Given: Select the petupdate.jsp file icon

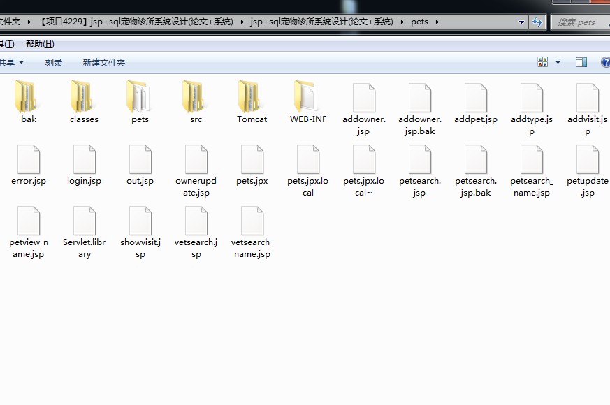Looking at the screenshot, I should [x=588, y=159].
